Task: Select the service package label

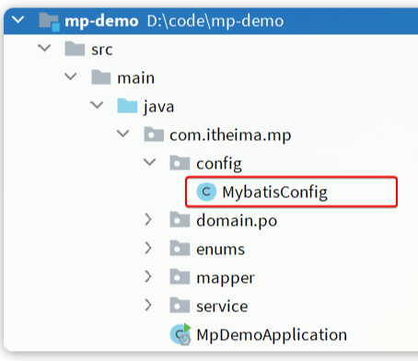Action: click(222, 307)
